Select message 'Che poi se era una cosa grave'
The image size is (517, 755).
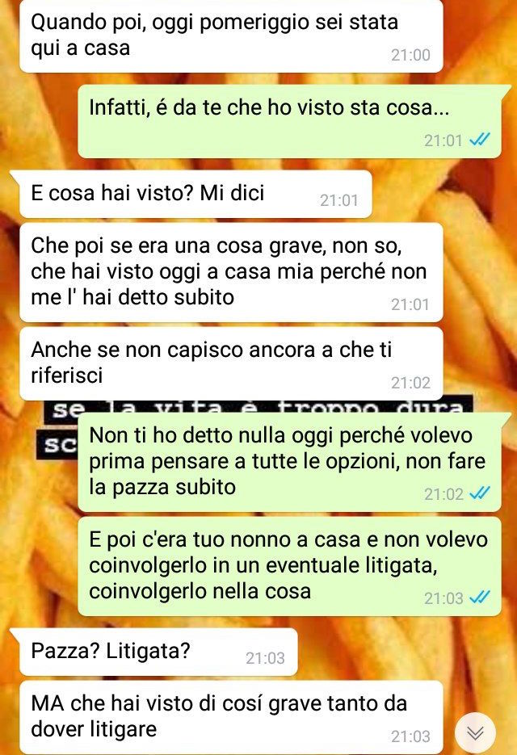[x=231, y=272]
